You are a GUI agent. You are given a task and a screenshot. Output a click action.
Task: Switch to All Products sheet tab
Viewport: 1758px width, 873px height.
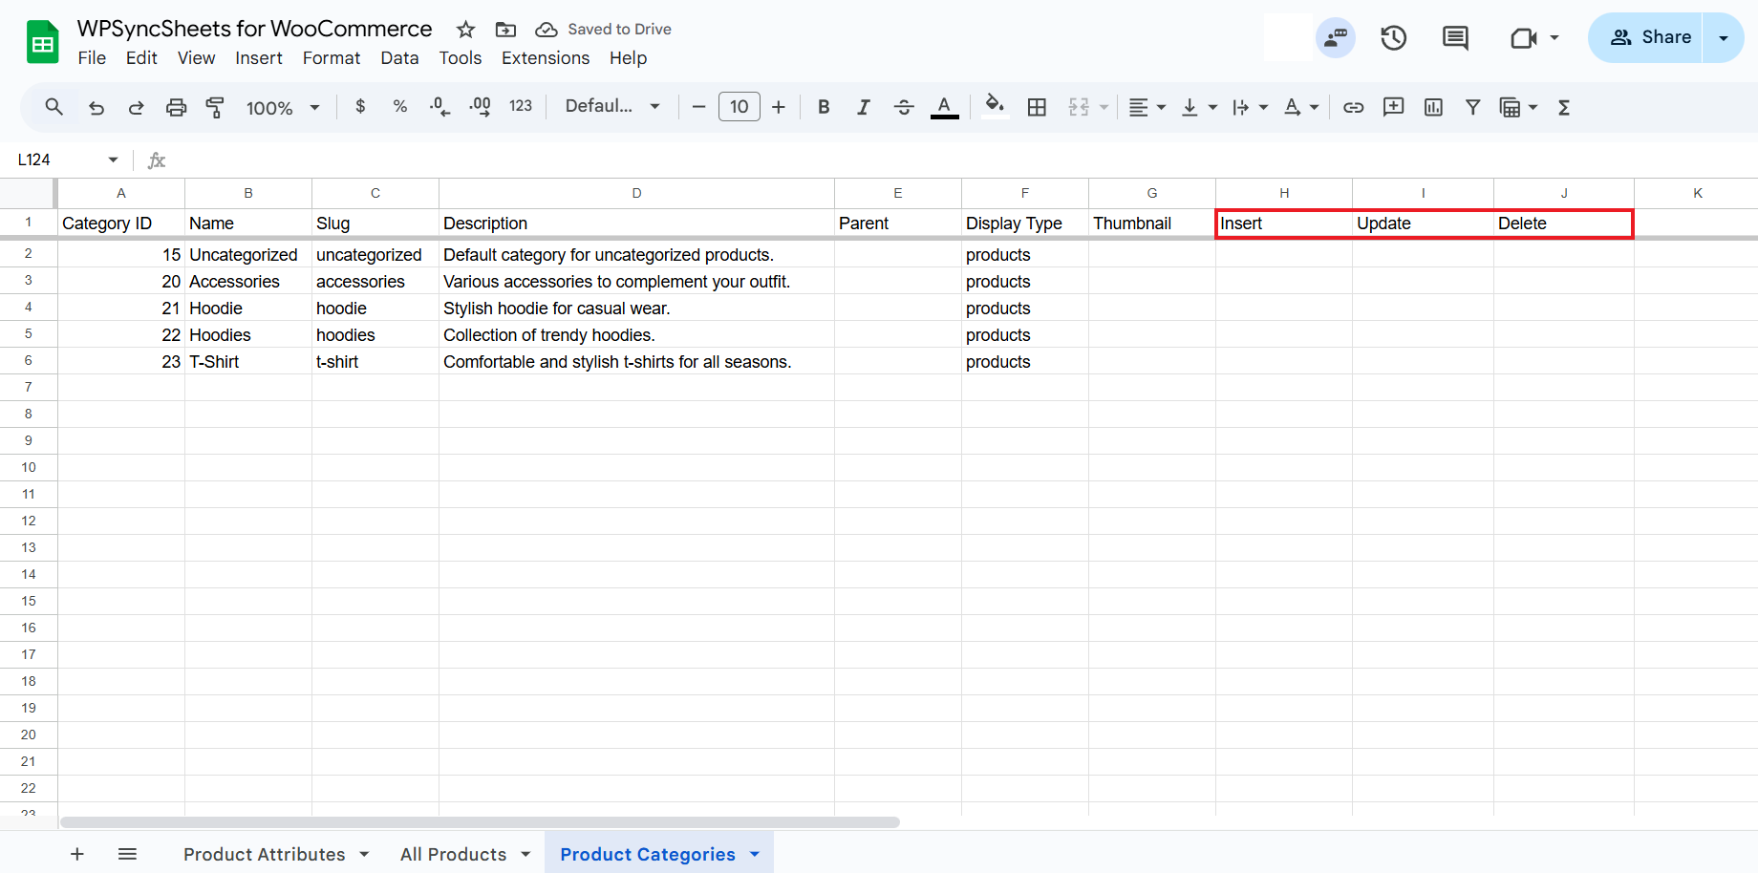[453, 854]
